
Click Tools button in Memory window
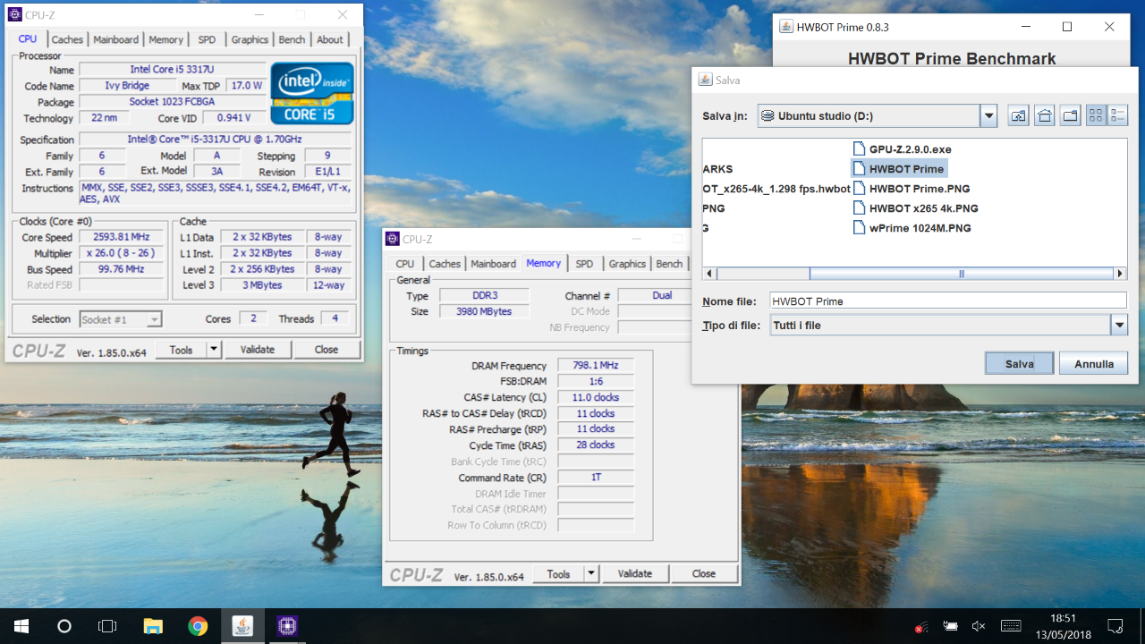558,574
